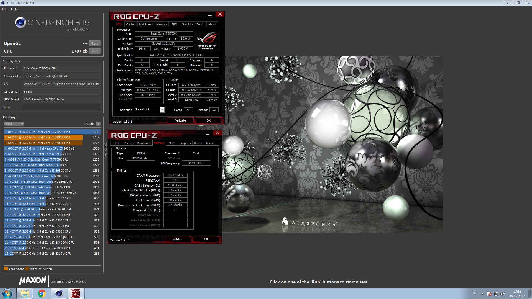
Task: Select ranking row 7 Xeon X5650
Action: click(52, 165)
